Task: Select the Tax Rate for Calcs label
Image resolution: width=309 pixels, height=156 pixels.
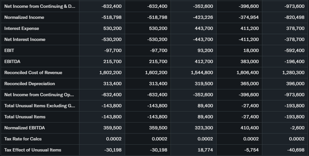Action: pos(23,139)
